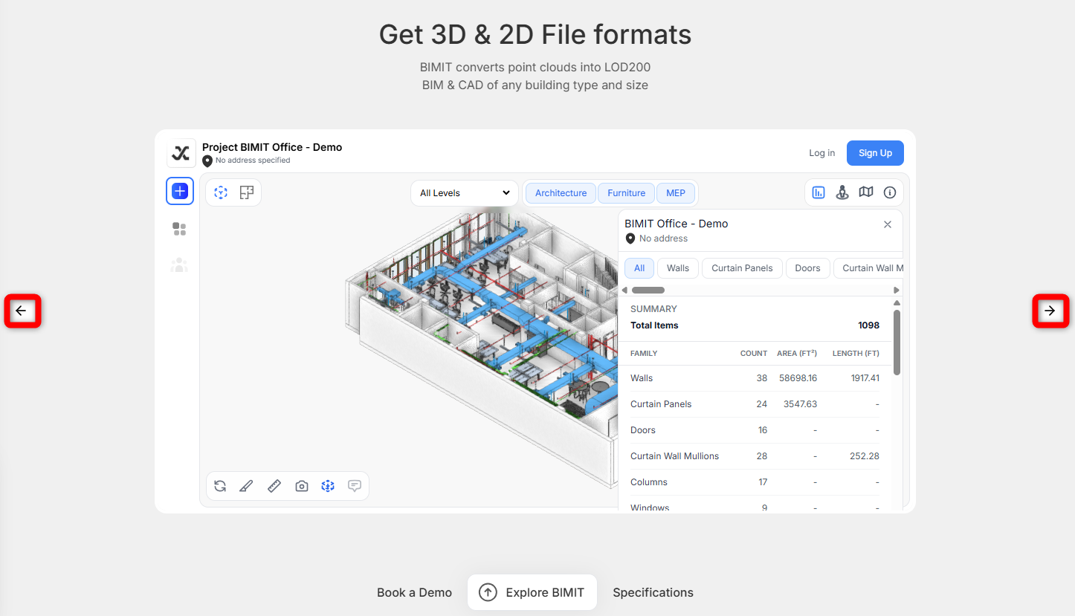The width and height of the screenshot is (1075, 616).
Task: Click the right arrow of tabs scrollbar
Action: coord(897,290)
